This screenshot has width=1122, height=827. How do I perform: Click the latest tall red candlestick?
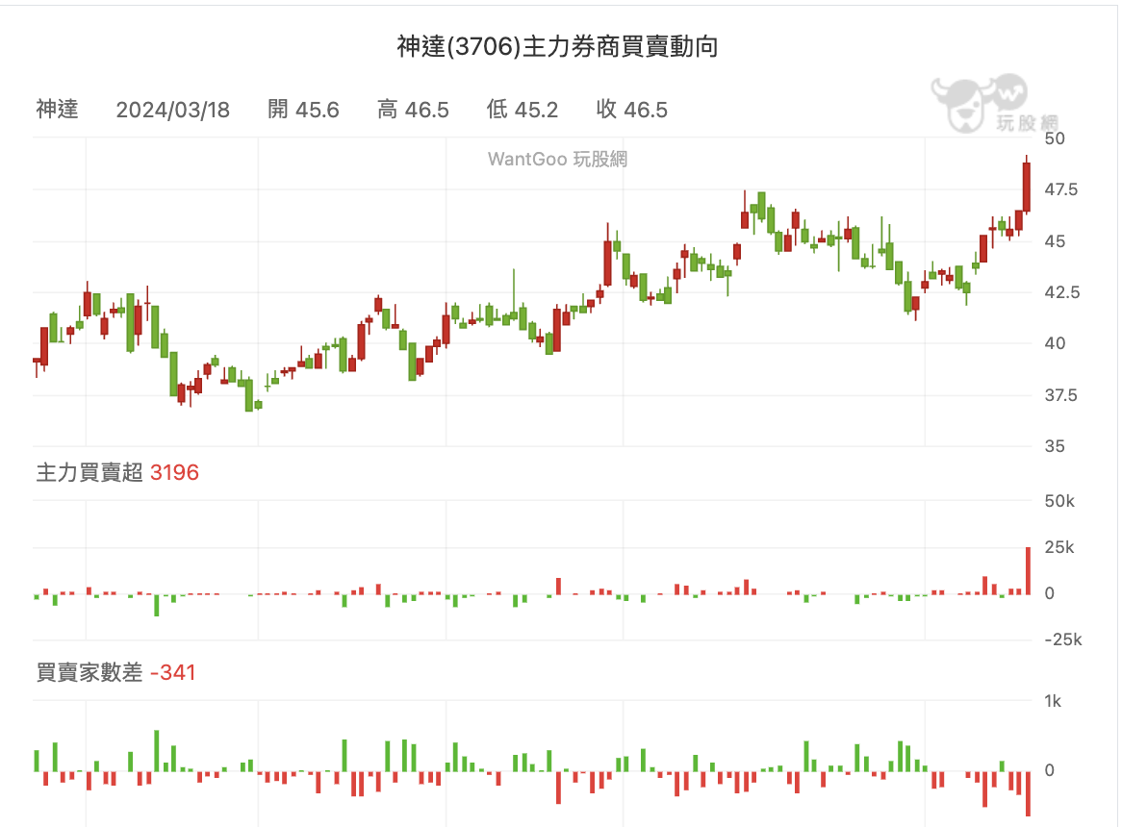click(x=1026, y=188)
